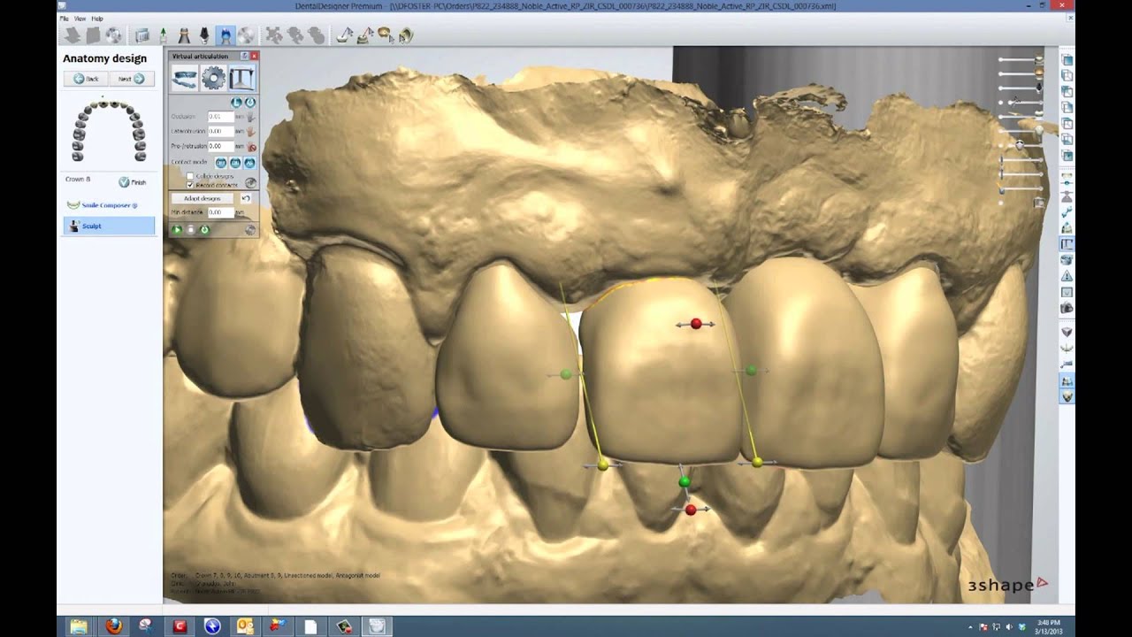Click the round L button in Virtual articulation

[x=236, y=103]
